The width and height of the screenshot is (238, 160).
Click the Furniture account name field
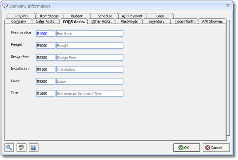point(90,34)
